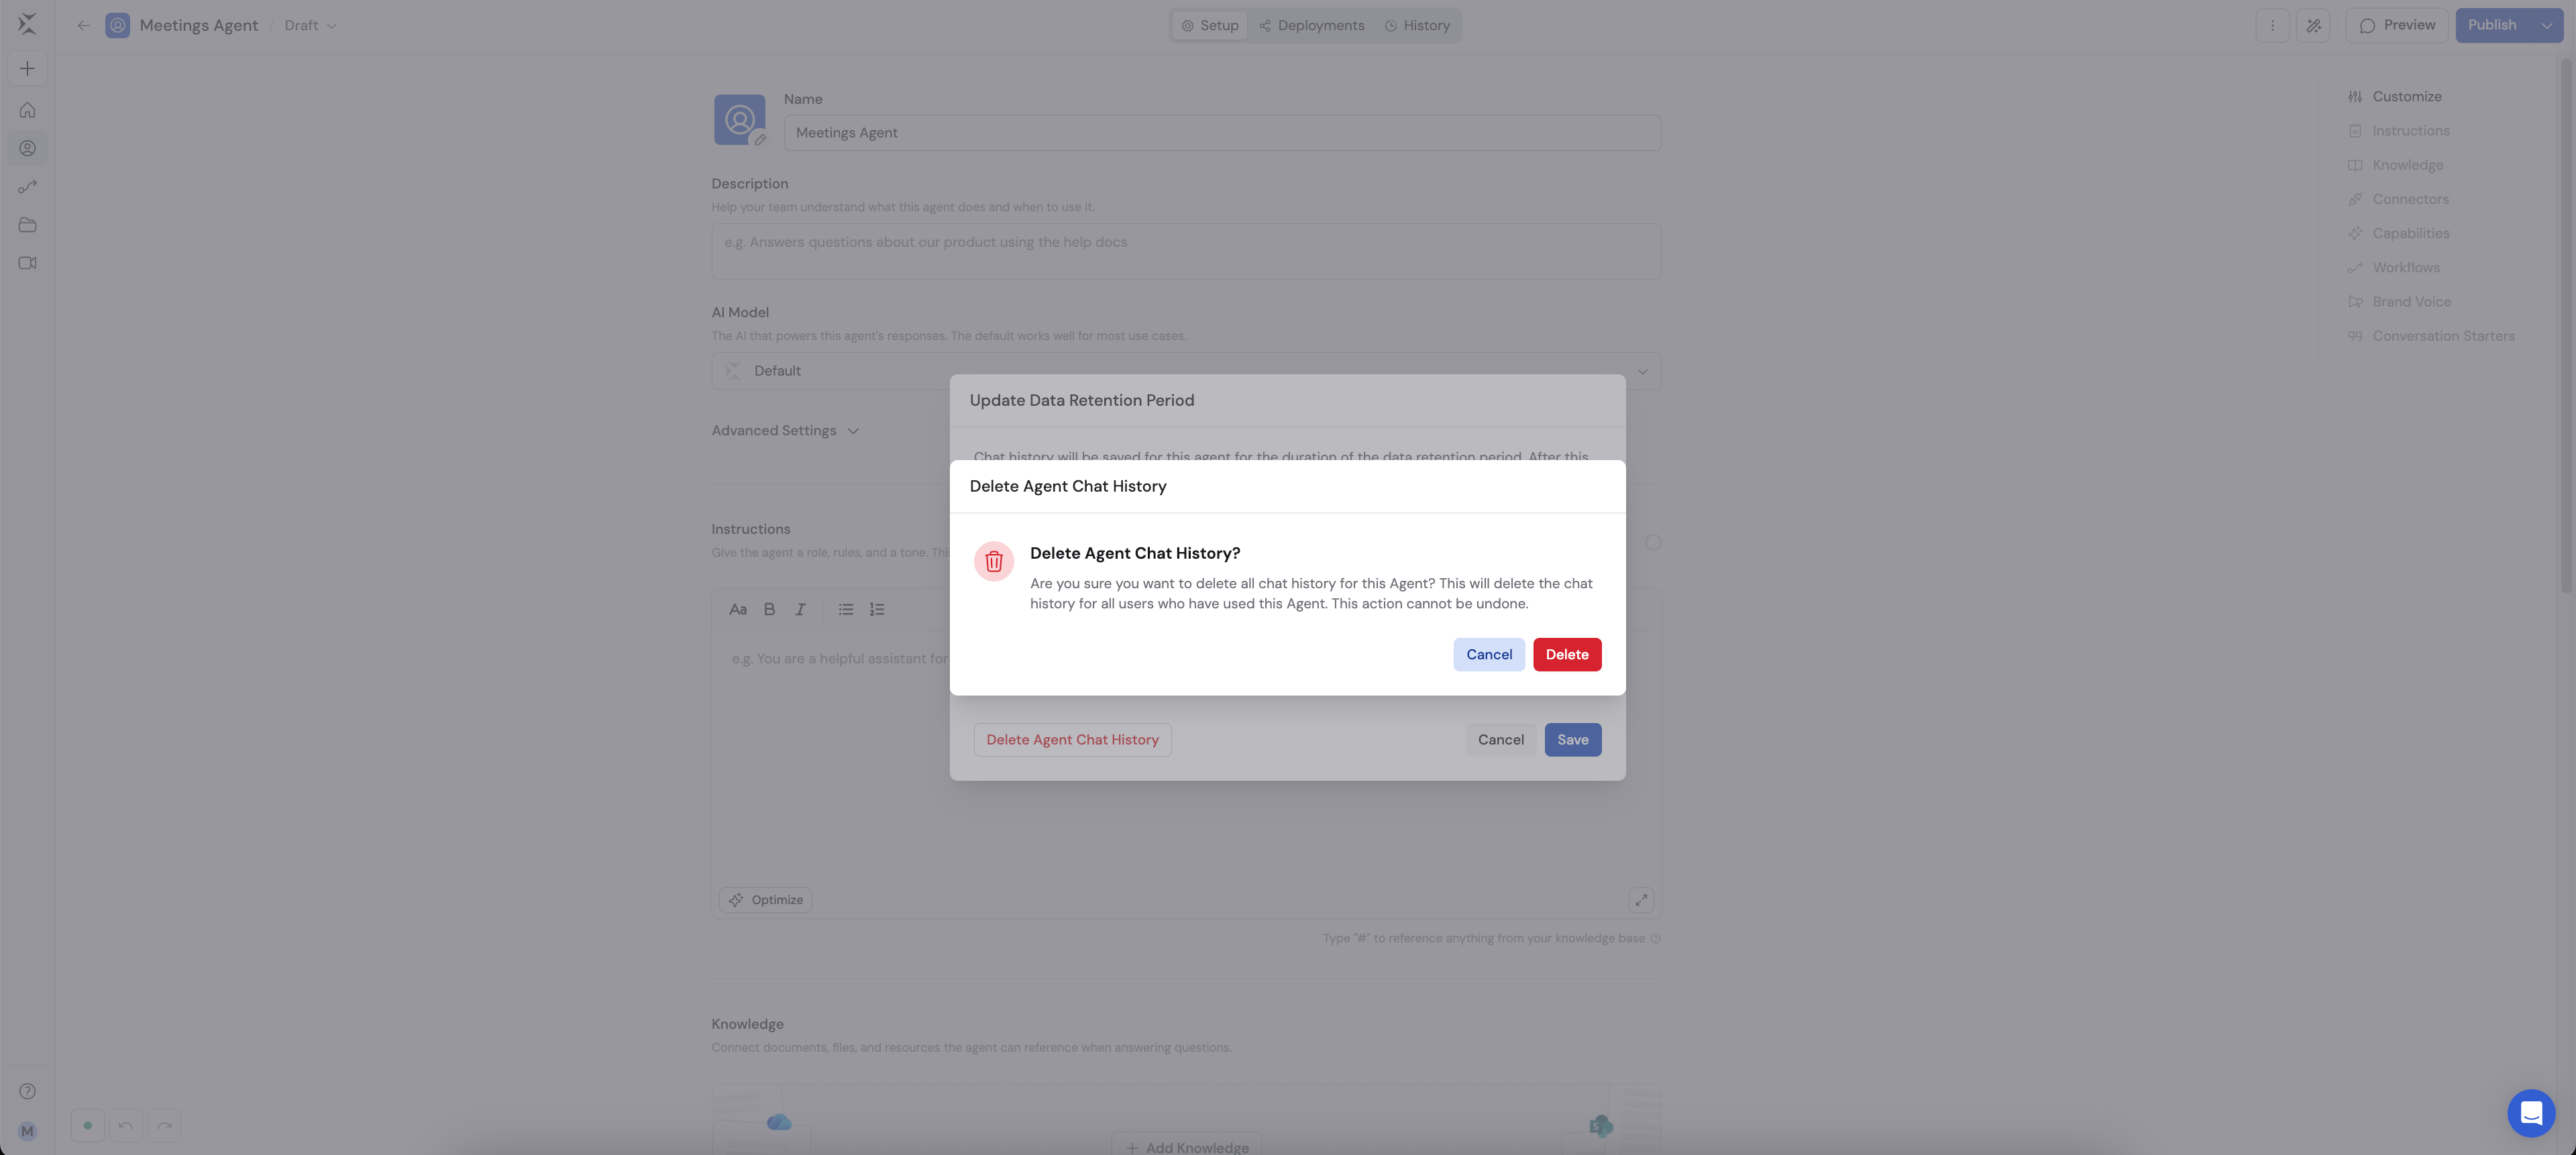Image resolution: width=2576 pixels, height=1155 pixels.
Task: Jump to Connectors in right panel
Action: point(2398,199)
